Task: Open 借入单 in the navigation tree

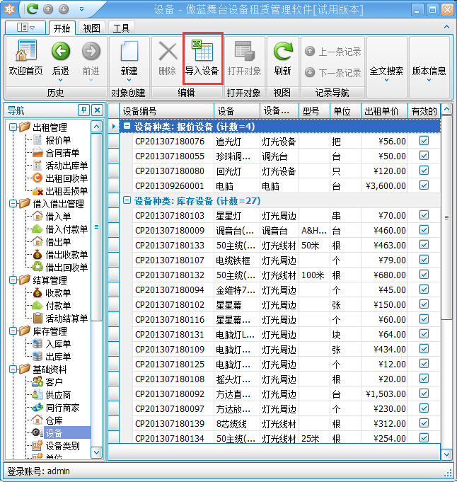Action: click(59, 217)
